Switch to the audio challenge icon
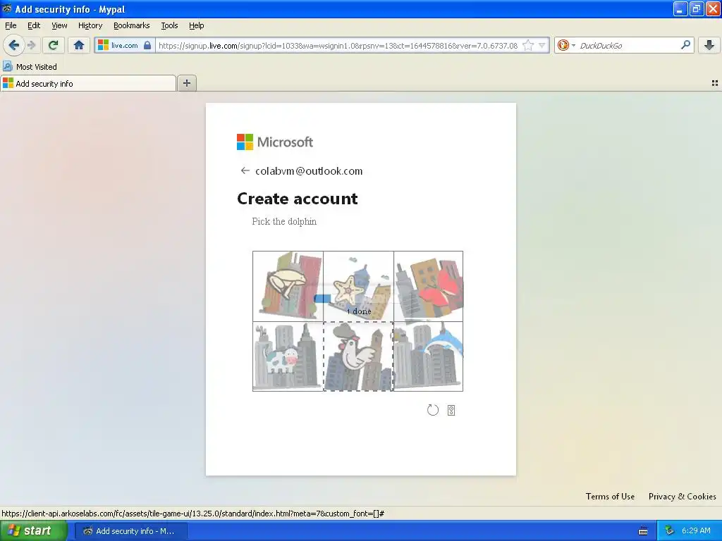Viewport: 722px width, 541px height. (x=451, y=411)
